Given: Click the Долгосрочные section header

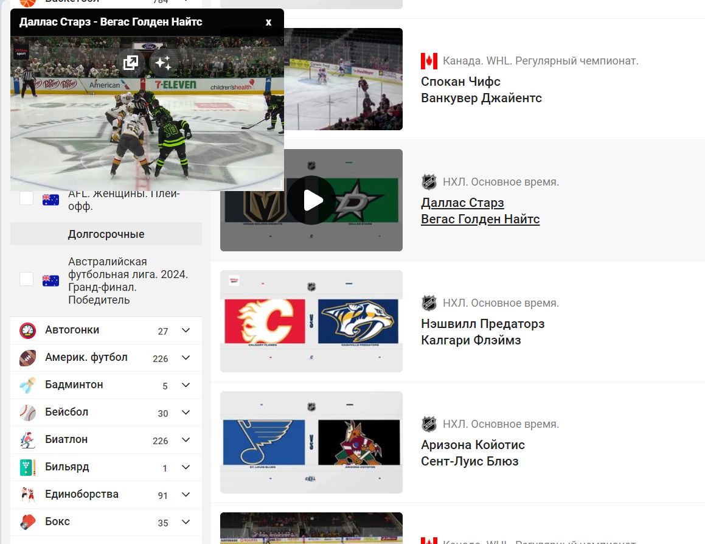Looking at the screenshot, I should tap(106, 234).
